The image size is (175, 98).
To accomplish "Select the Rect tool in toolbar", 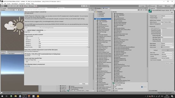I will pos(14,6).
